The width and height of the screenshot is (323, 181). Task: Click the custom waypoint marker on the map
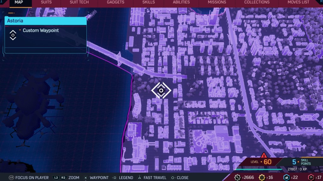[x=161, y=90]
